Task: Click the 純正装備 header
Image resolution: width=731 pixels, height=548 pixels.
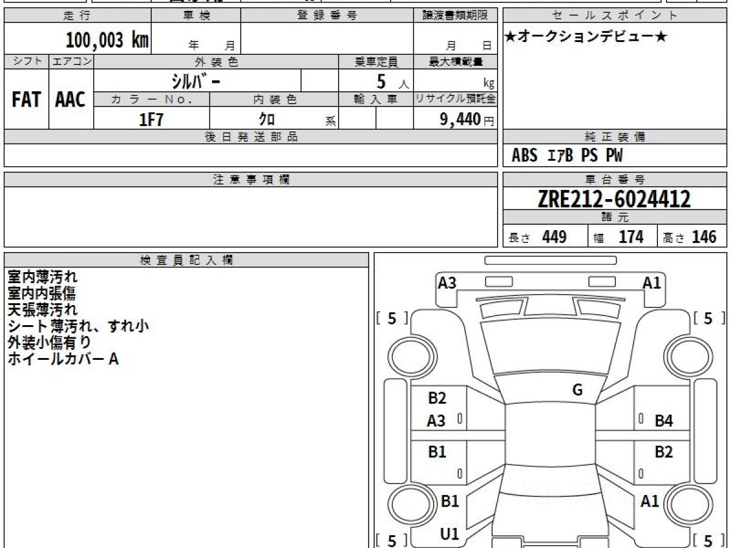Action: point(615,137)
